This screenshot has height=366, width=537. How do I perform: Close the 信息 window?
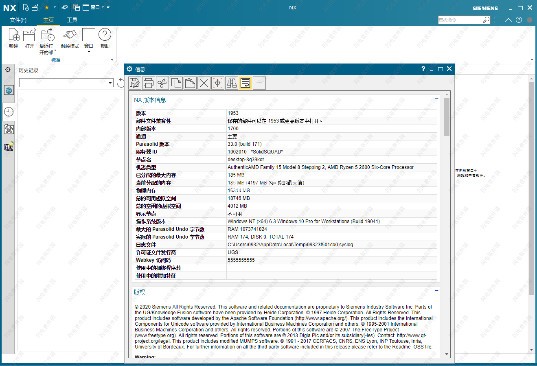click(449, 69)
